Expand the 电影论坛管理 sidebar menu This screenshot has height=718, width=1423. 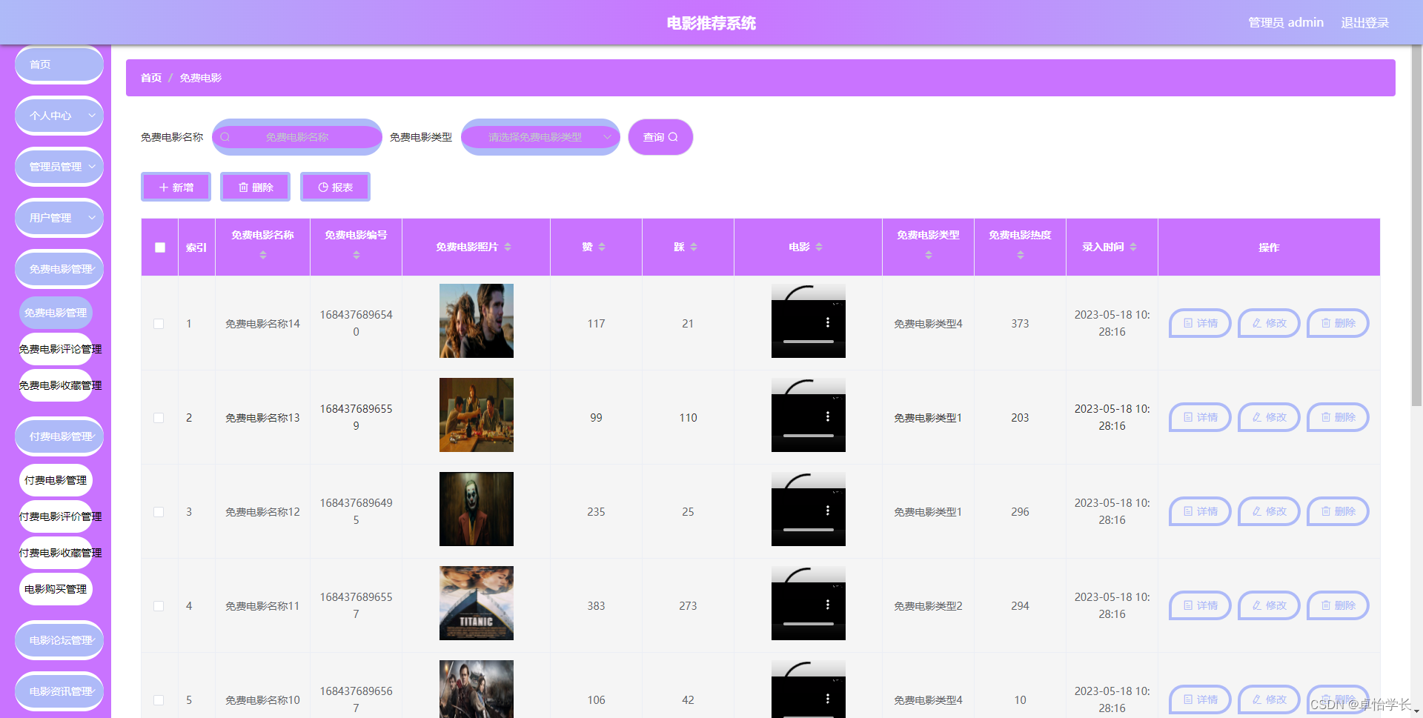pyautogui.click(x=59, y=640)
